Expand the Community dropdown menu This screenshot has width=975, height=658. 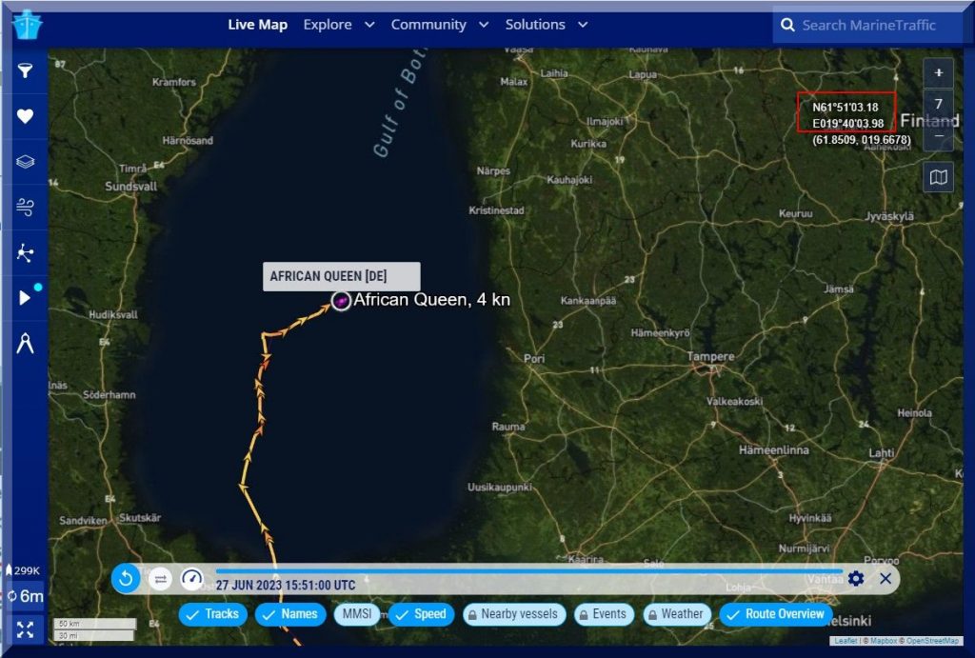439,25
